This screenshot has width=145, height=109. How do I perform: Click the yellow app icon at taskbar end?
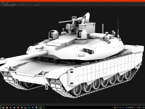(x=44, y=107)
